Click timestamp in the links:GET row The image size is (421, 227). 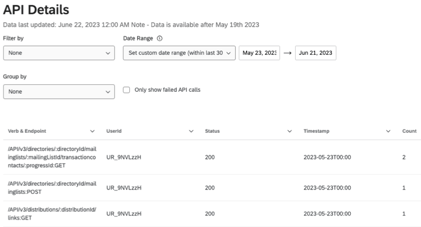coord(327,214)
